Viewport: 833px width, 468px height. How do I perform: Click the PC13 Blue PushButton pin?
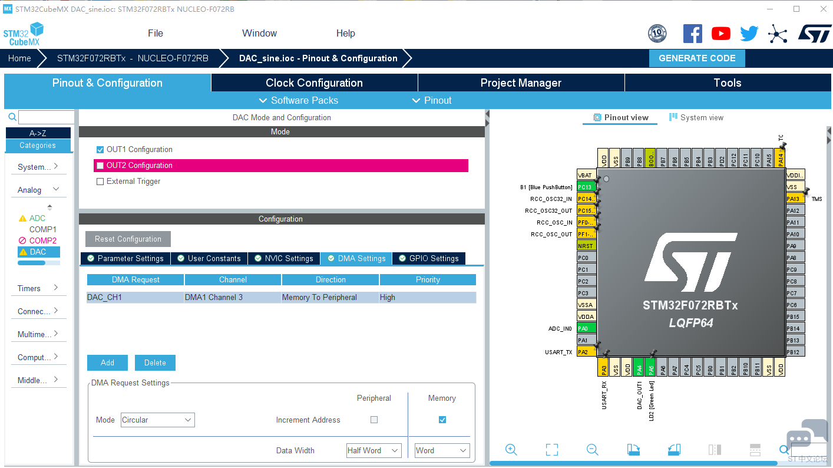coord(587,187)
